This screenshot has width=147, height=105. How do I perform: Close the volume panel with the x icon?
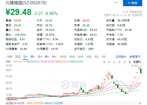point(140,103)
